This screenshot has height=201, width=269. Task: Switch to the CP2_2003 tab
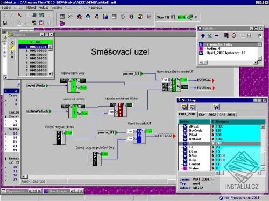pos(227,114)
